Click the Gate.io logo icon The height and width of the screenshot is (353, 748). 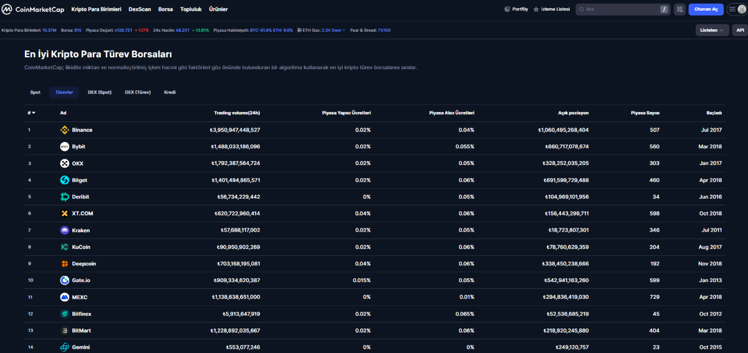pos(64,280)
